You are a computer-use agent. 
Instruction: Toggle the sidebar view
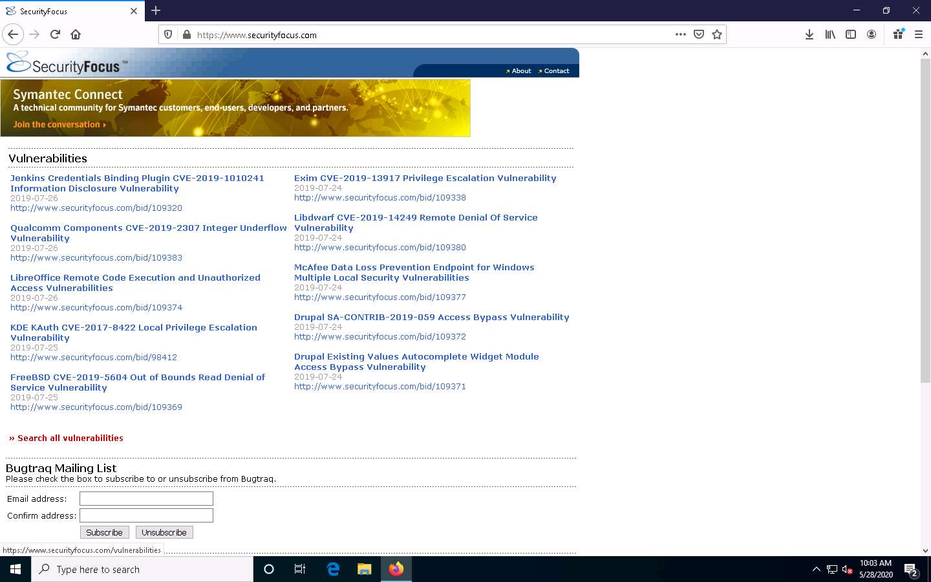(851, 34)
